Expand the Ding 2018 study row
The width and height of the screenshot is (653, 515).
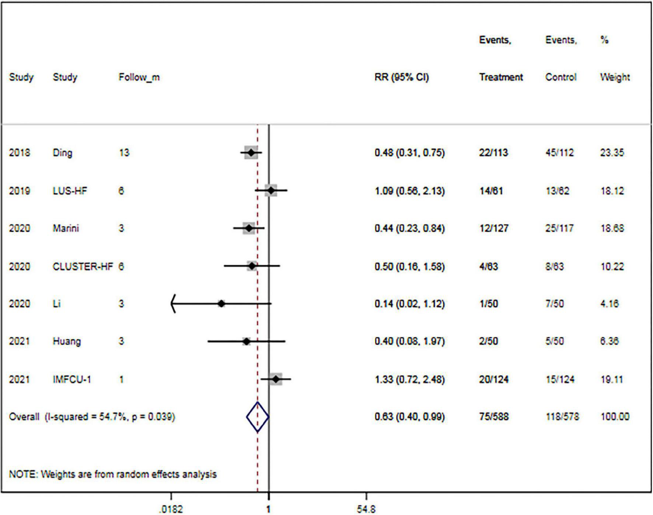pyautogui.click(x=63, y=153)
